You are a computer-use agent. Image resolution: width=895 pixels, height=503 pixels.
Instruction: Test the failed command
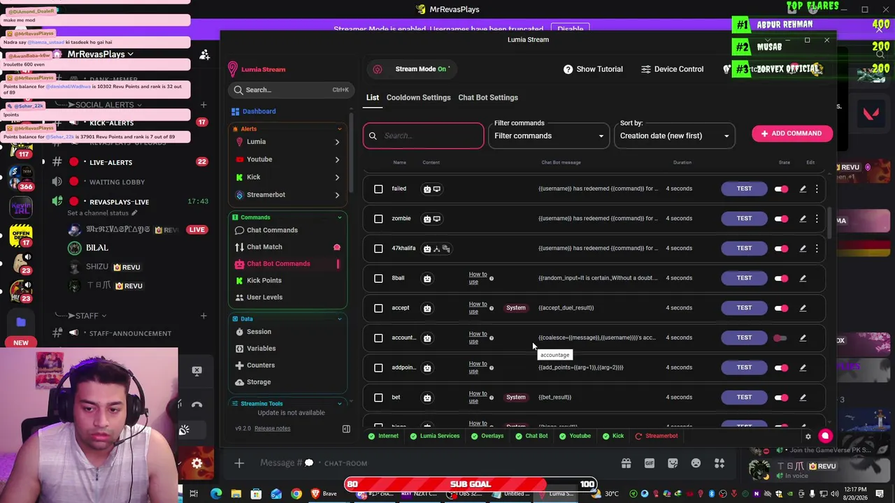(744, 189)
